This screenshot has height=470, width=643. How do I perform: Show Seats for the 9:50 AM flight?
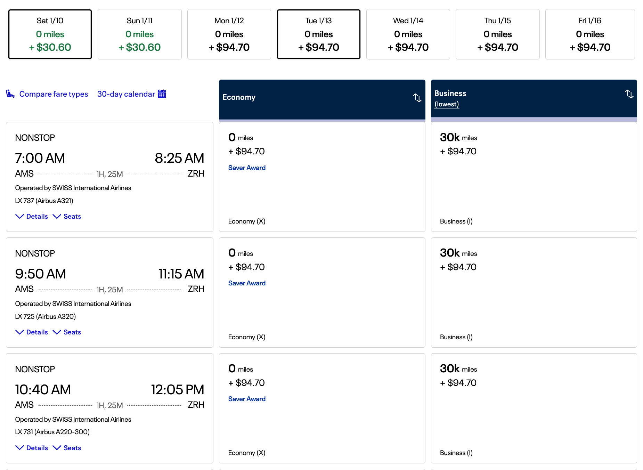[x=67, y=332]
